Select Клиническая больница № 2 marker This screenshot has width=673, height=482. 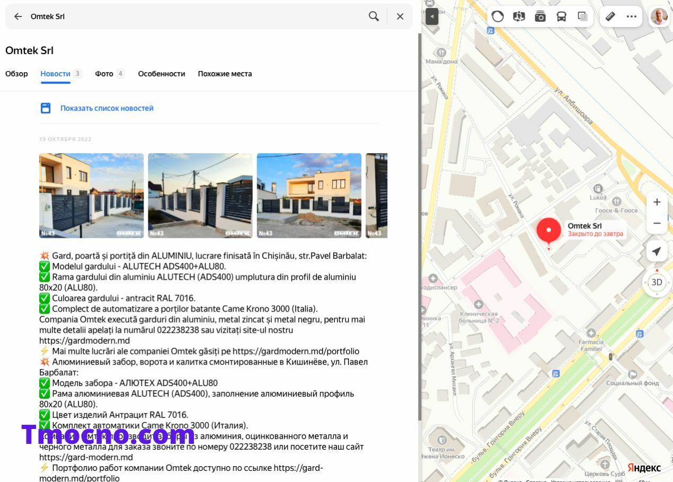(479, 304)
